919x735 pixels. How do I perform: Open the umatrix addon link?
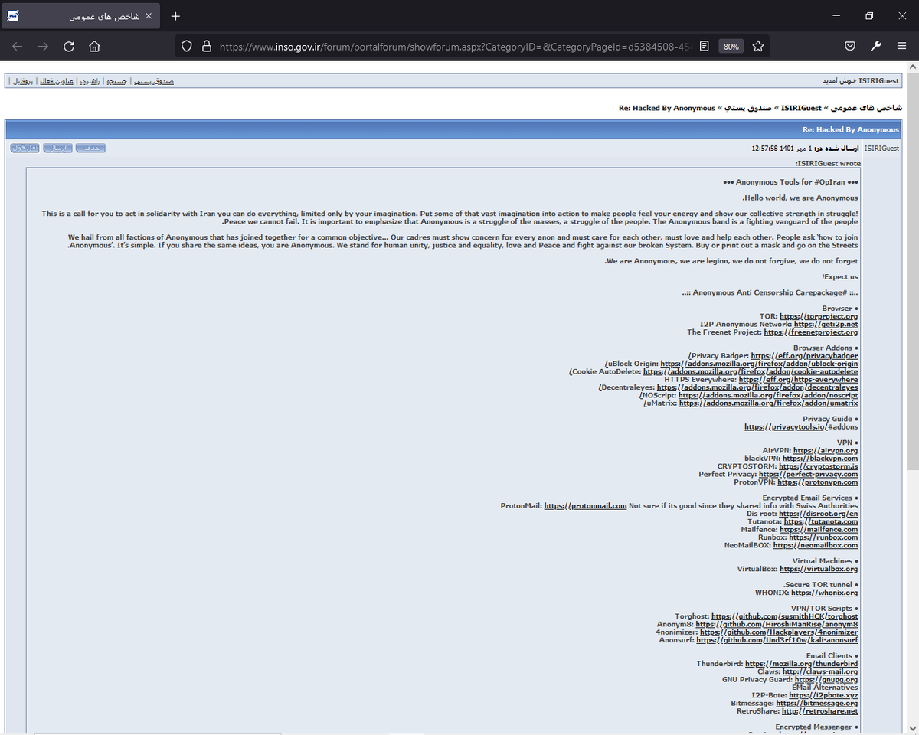click(x=768, y=403)
